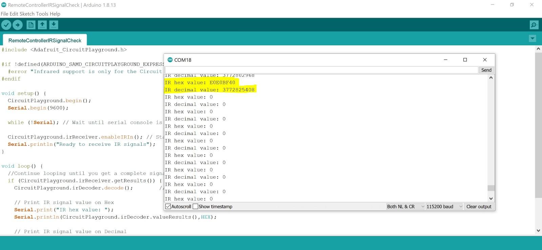Save the sketch with down-arrow icon
The height and width of the screenshot is (250, 542).
point(54,25)
